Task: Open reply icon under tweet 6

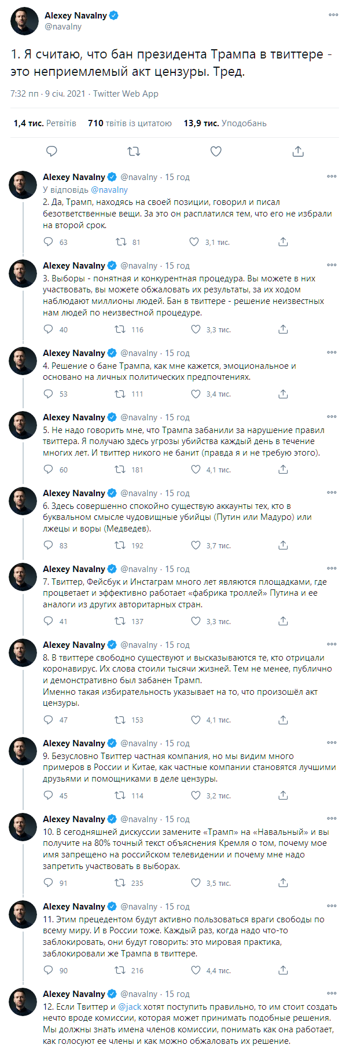Action: pyautogui.click(x=47, y=545)
